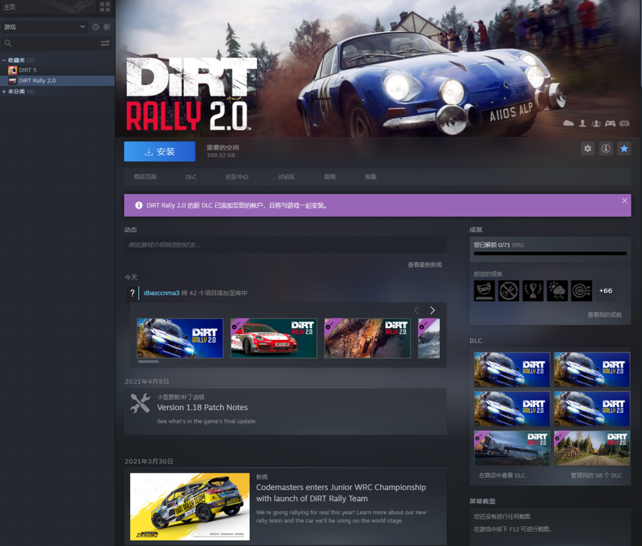The height and width of the screenshot is (546, 642).
Task: Open the 商店页面 tab
Action: tap(145, 177)
